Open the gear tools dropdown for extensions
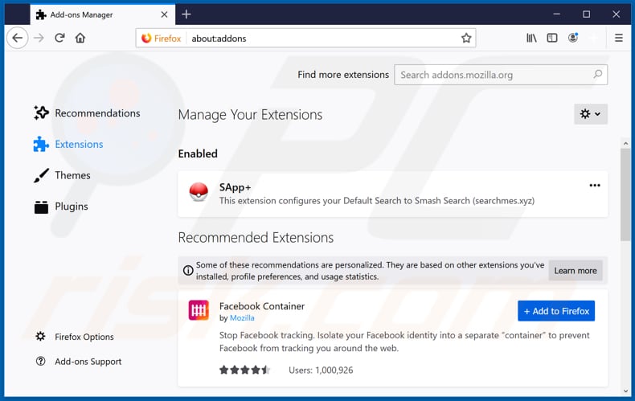635x401 pixels. click(x=591, y=114)
